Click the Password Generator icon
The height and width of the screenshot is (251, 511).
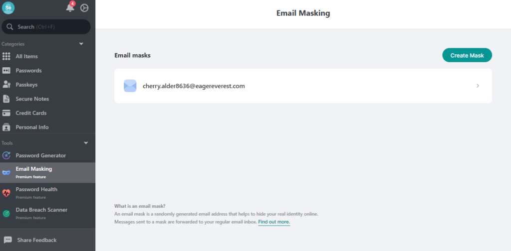(6, 155)
